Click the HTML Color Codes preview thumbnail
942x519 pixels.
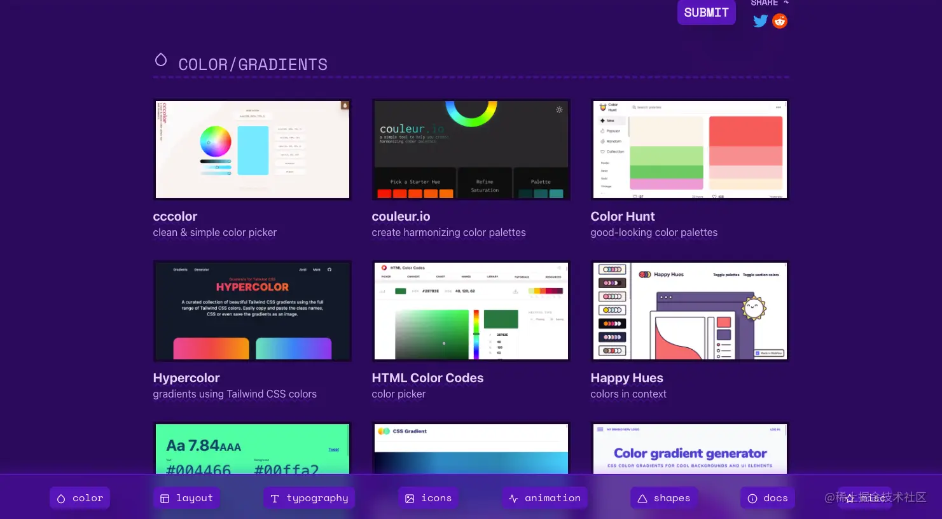(471, 310)
